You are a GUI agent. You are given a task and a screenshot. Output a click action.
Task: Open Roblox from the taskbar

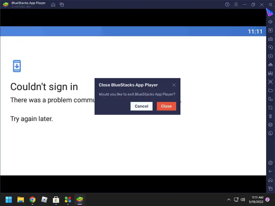point(44,200)
